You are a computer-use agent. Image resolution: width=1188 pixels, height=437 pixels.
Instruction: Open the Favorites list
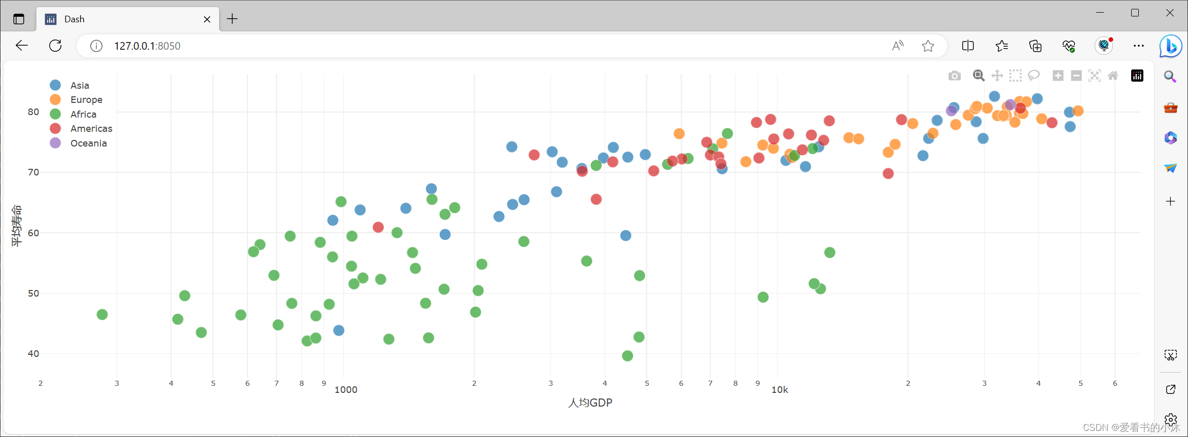(x=1002, y=46)
